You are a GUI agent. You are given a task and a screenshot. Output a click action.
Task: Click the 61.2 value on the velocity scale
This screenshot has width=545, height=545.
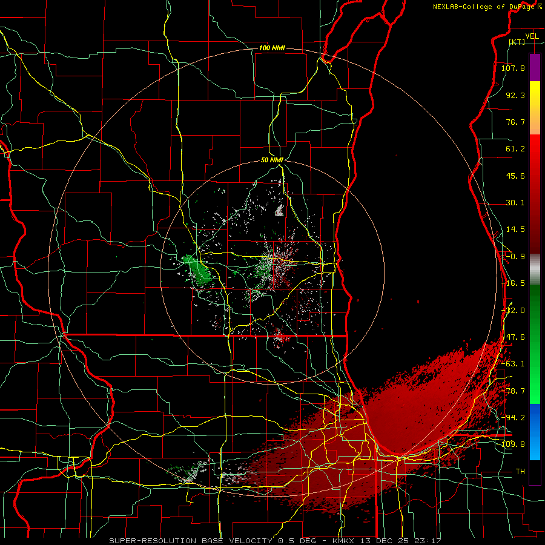click(x=515, y=149)
